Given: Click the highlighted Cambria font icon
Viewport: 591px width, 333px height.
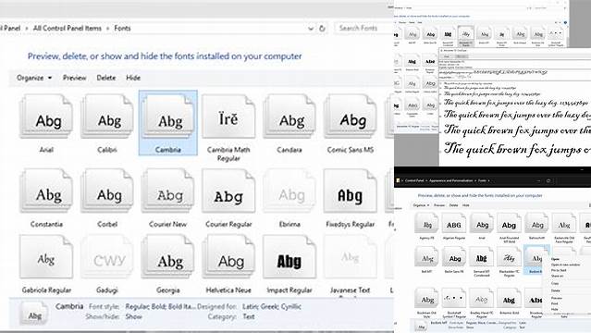Looking at the screenshot, I should [x=168, y=117].
